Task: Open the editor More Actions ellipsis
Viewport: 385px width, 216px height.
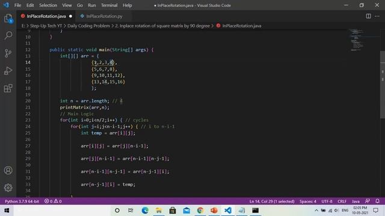Action: pos(377,16)
